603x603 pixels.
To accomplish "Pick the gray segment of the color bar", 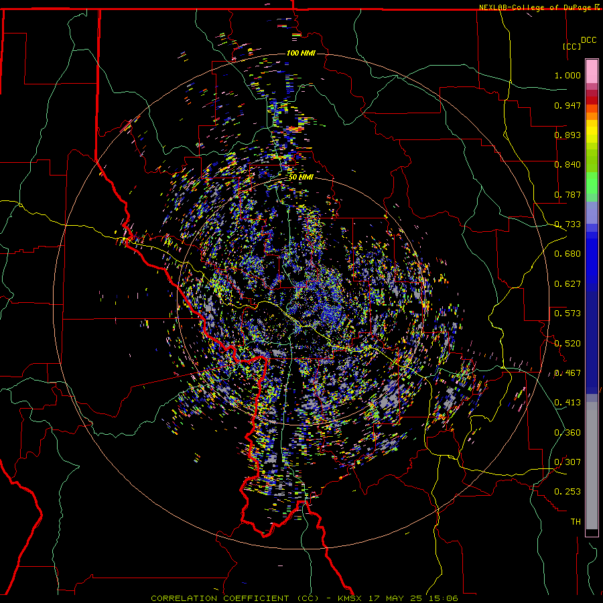I will pyautogui.click(x=592, y=466).
